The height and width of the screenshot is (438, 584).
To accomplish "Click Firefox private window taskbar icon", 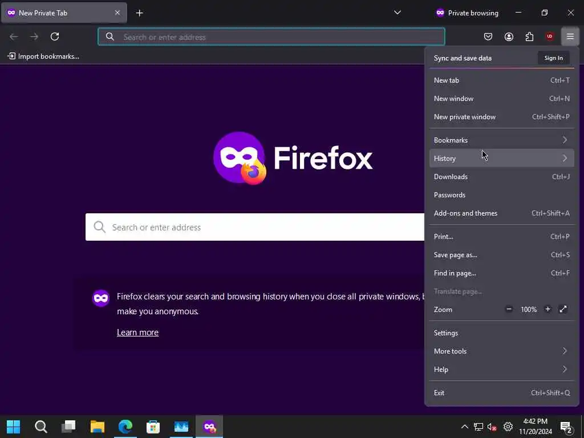I will (x=209, y=427).
